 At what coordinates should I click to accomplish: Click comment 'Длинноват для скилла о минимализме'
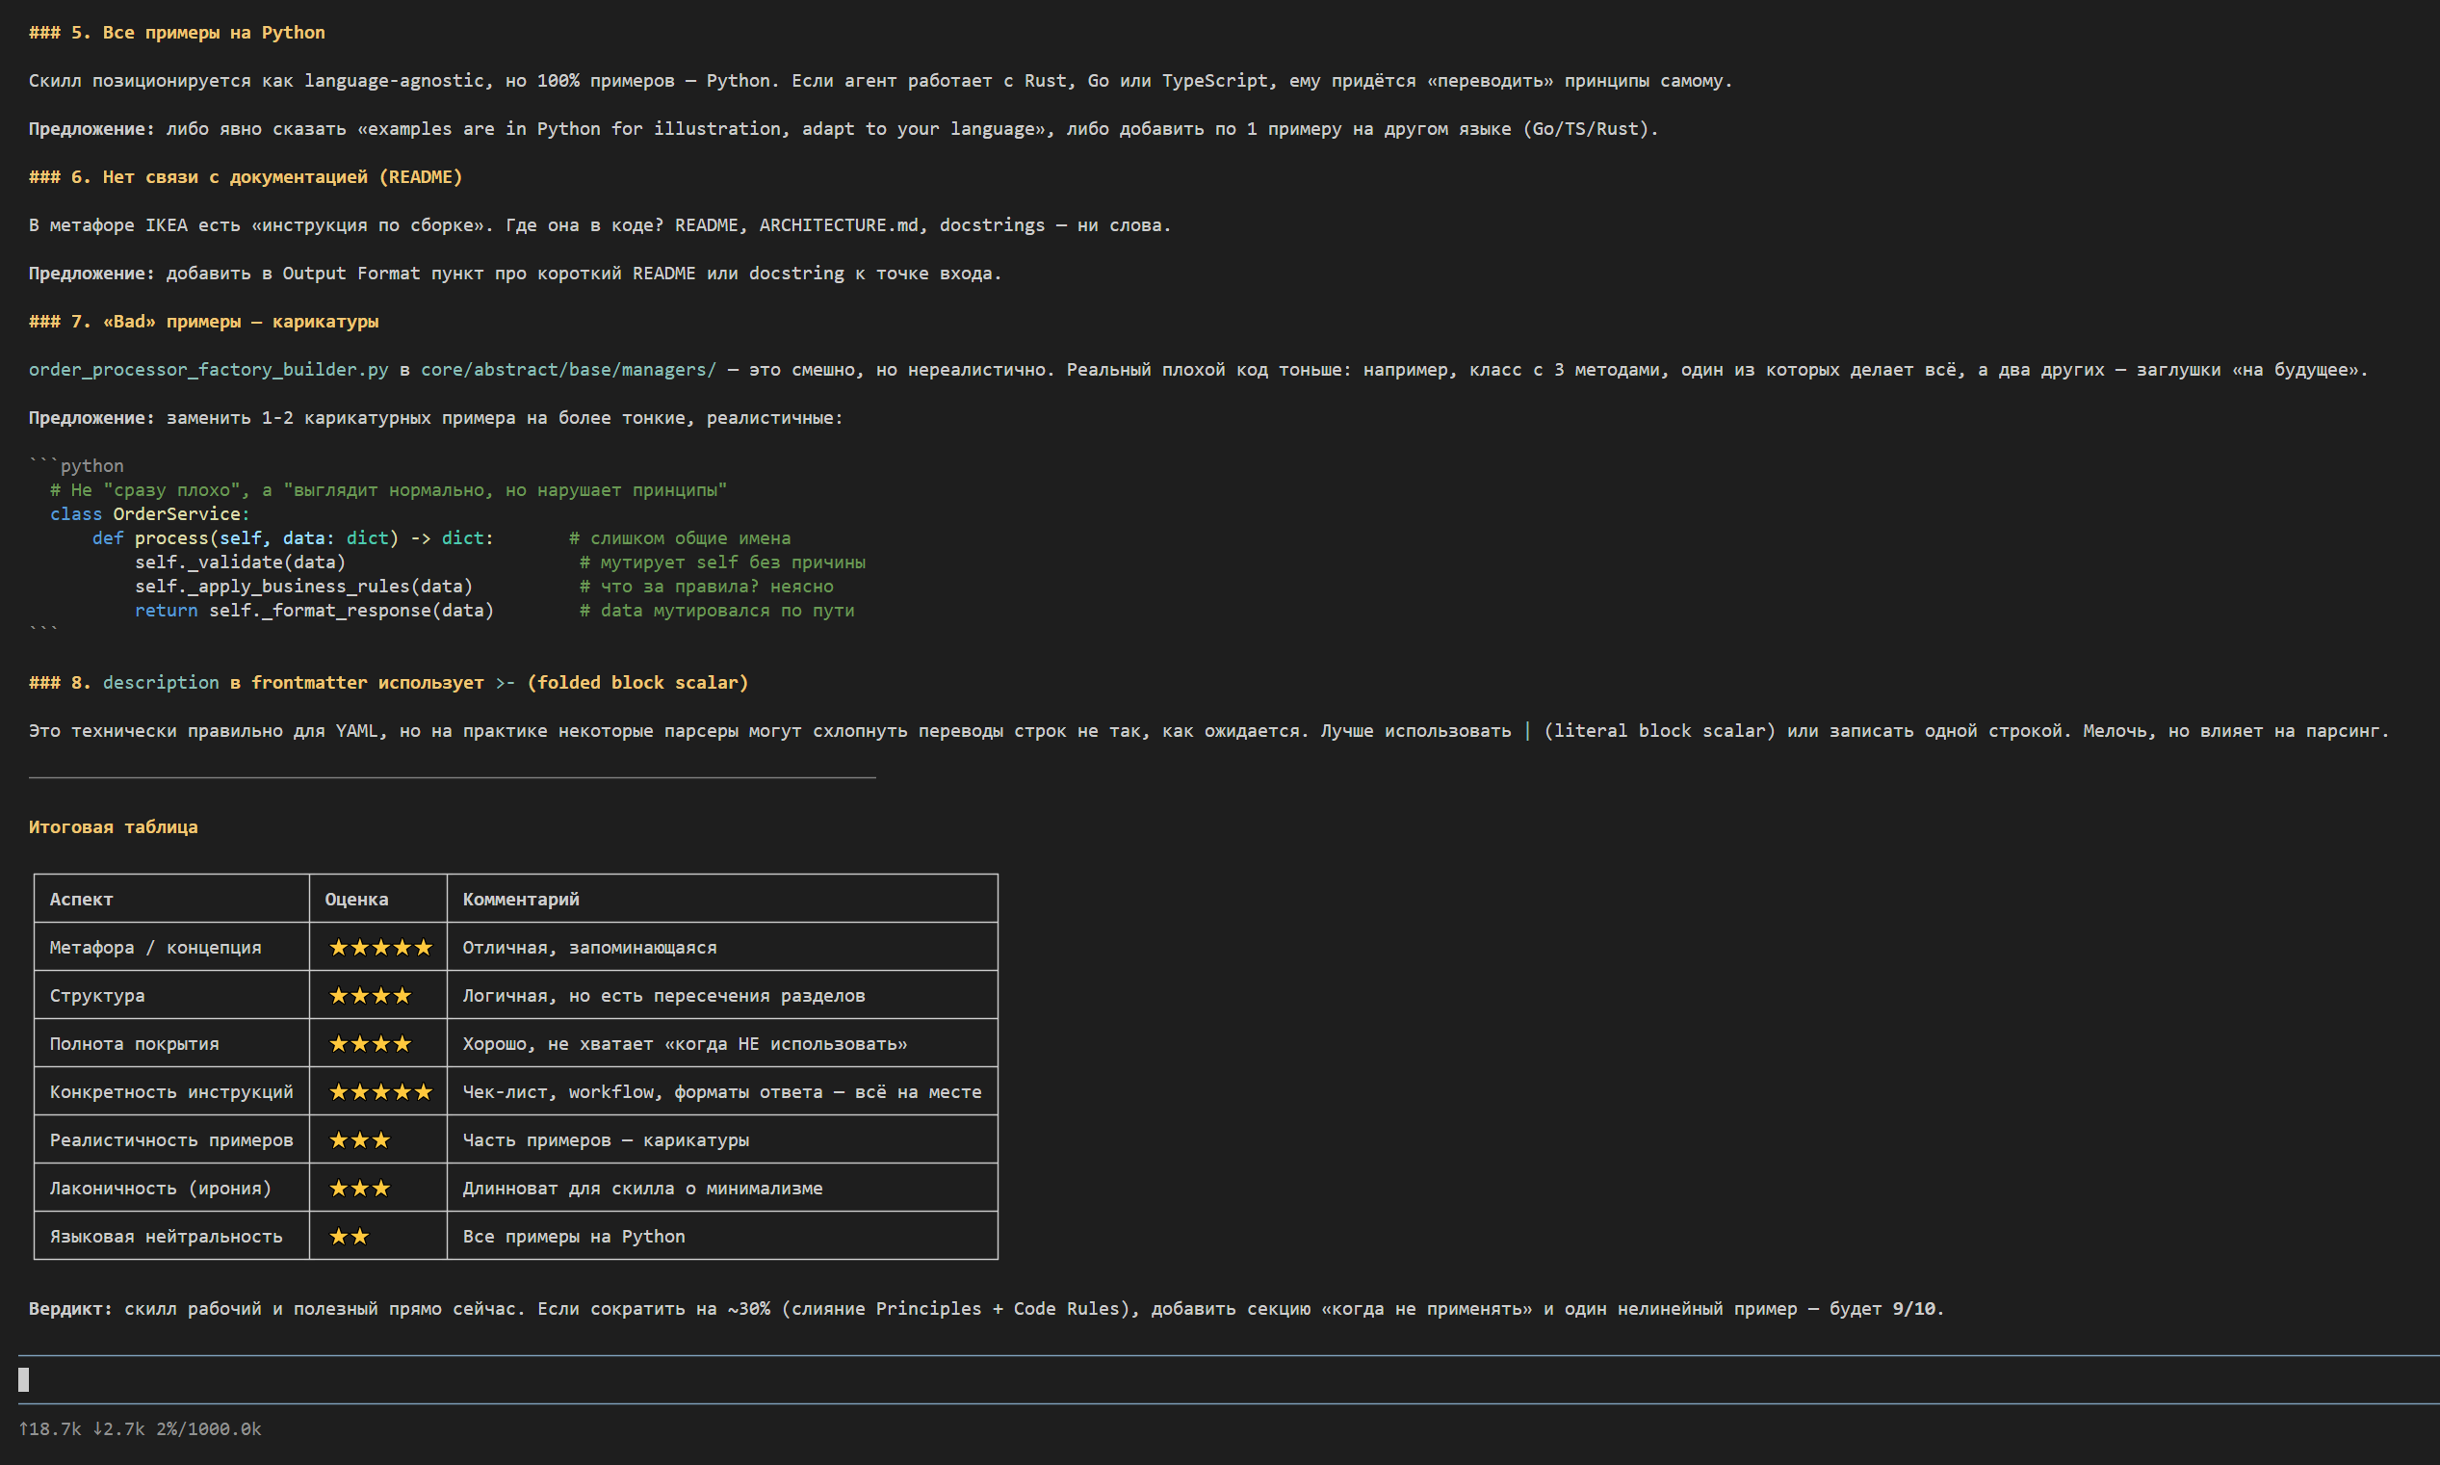642,1189
